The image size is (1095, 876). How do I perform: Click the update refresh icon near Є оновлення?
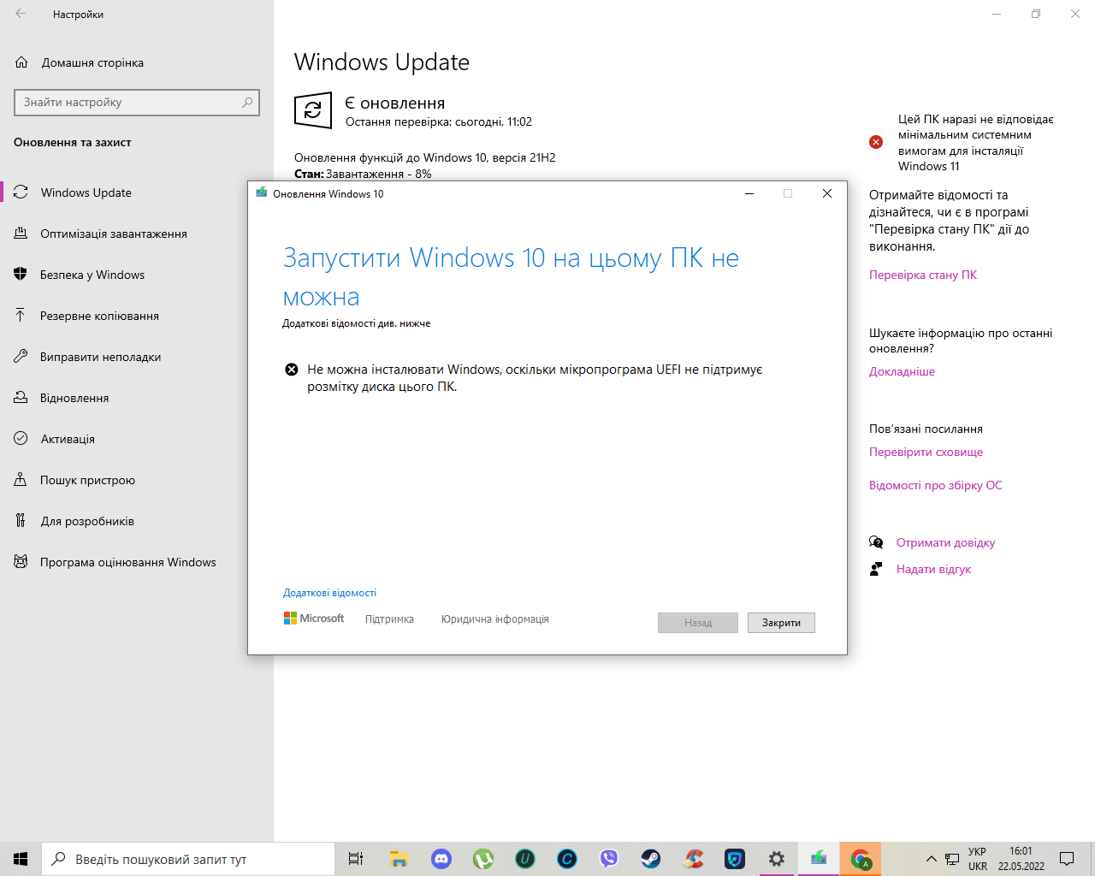pyautogui.click(x=313, y=110)
